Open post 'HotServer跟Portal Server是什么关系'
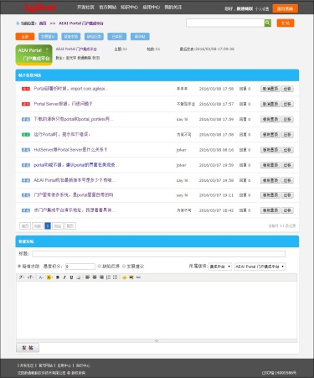Image resolution: width=314 pixels, height=378 pixels. [70, 150]
